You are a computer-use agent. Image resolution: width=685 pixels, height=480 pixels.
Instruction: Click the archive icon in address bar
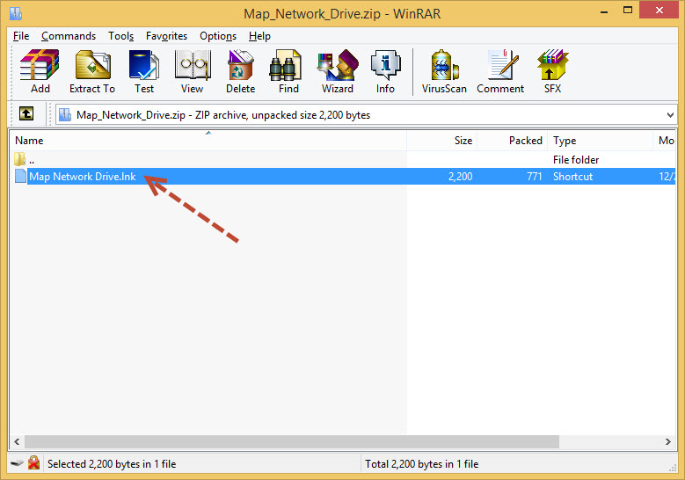(65, 114)
